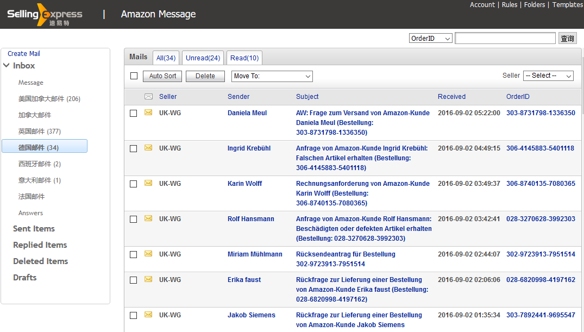Open the Read(10) tab

coord(244,58)
